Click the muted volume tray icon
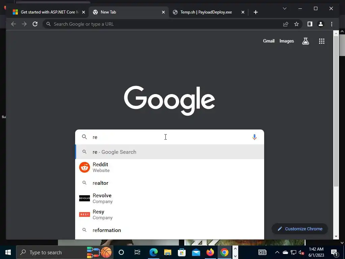 pyautogui.click(x=301, y=252)
